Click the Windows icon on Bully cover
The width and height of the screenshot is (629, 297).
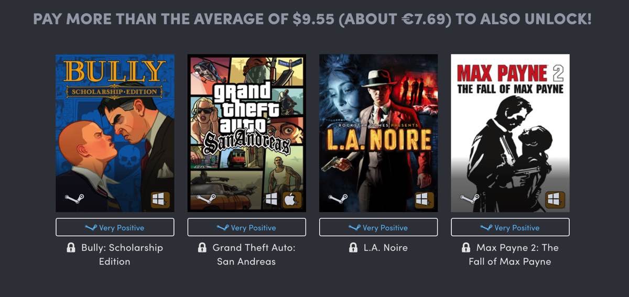160,200
